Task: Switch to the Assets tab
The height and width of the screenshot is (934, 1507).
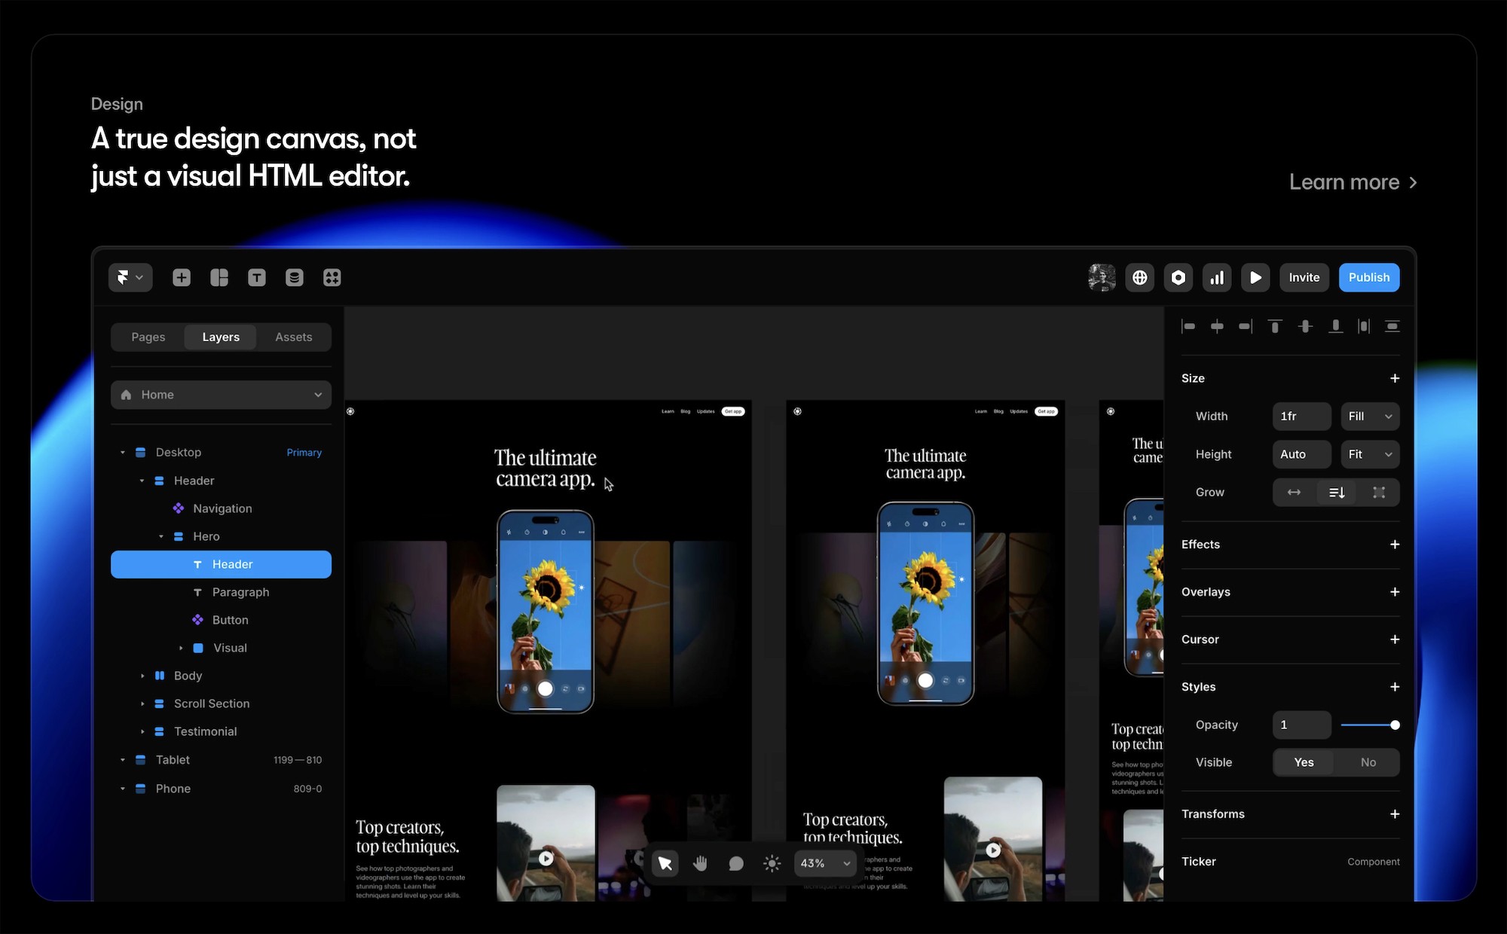Action: pos(294,337)
